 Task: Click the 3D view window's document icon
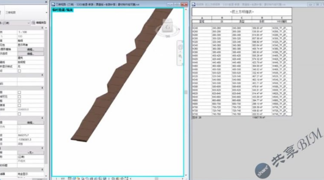point(53,4)
